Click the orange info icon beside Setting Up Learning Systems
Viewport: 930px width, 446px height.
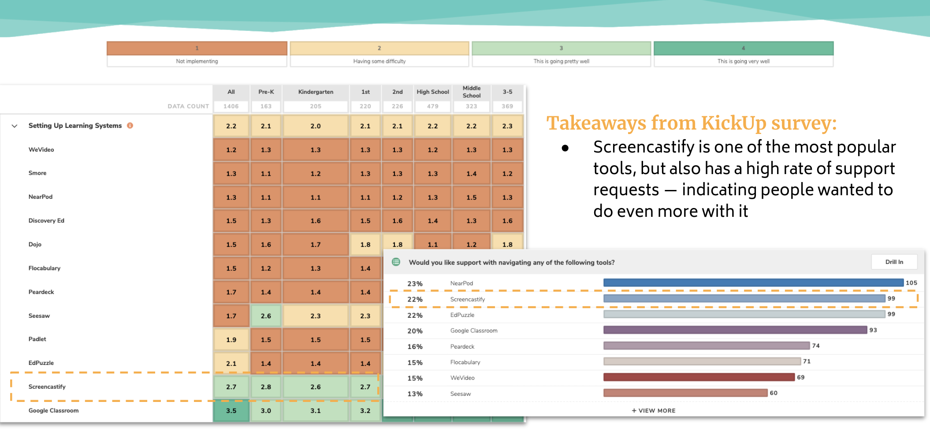click(130, 126)
